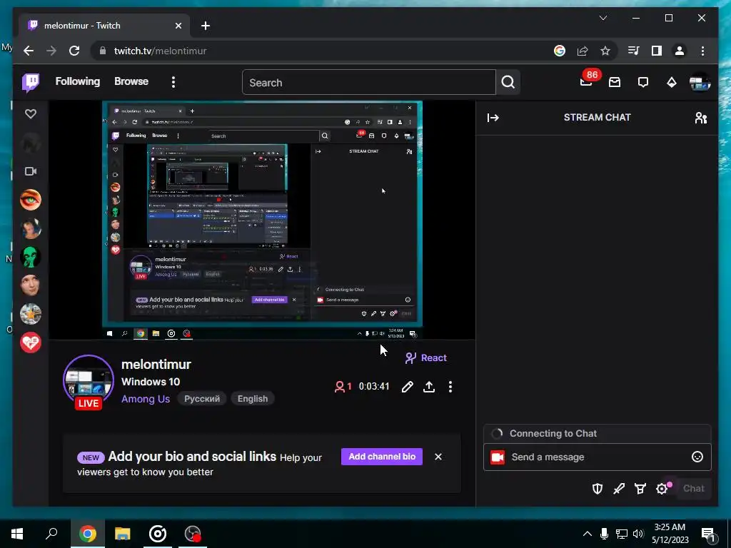This screenshot has height=548, width=731.
Task: Click the melontimur channel avatar with LIVE badge
Action: point(89,382)
